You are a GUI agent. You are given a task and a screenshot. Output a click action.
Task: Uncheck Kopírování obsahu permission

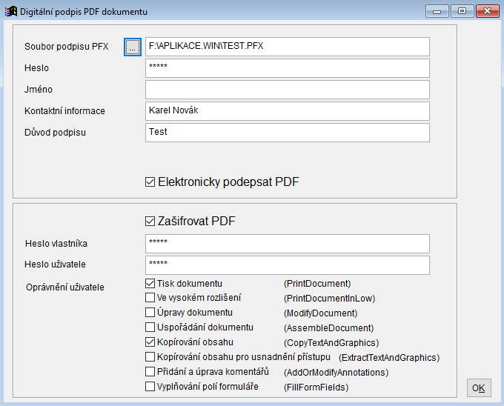150,342
